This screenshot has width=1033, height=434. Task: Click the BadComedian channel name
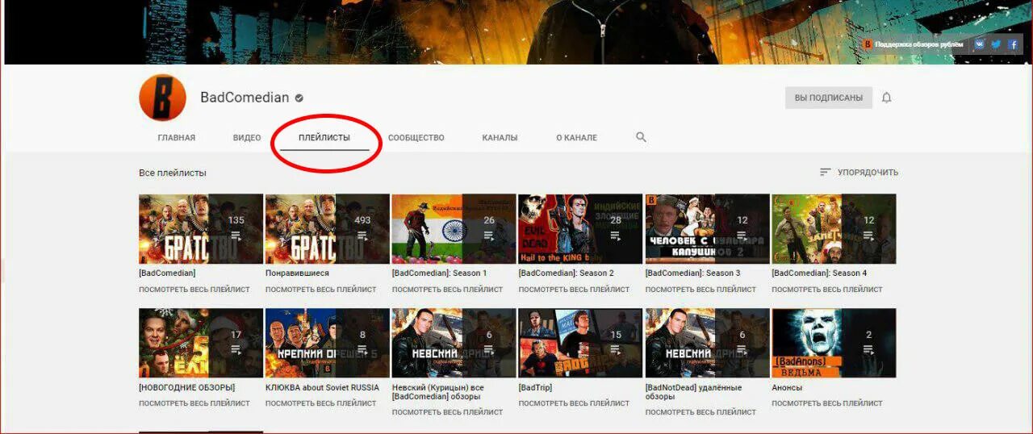click(245, 98)
